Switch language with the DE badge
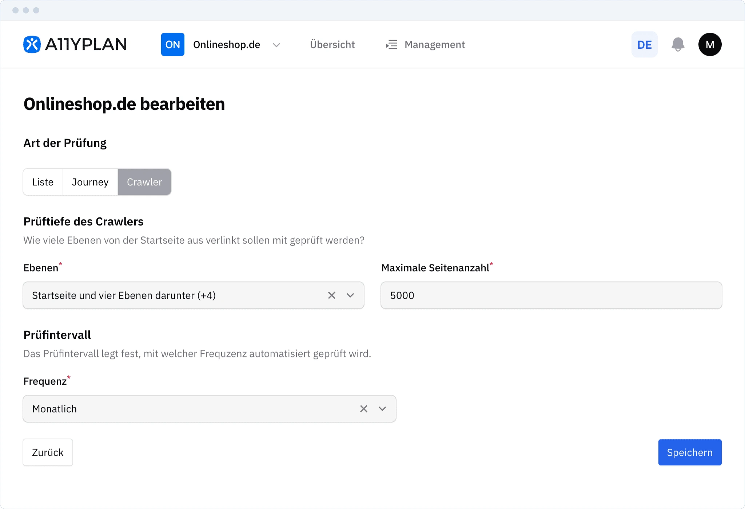This screenshot has height=509, width=745. [644, 44]
